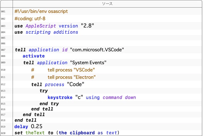The height and width of the screenshot is (136, 203).
Task: Click the 'delay' command on line 019
Action: pyautogui.click(x=21, y=126)
